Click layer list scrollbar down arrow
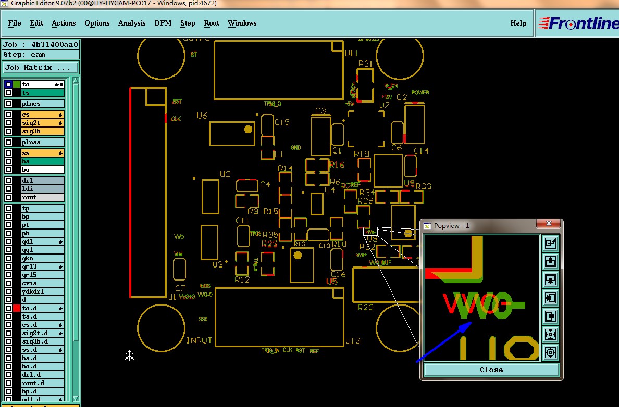Image resolution: width=619 pixels, height=407 pixels. click(76, 398)
